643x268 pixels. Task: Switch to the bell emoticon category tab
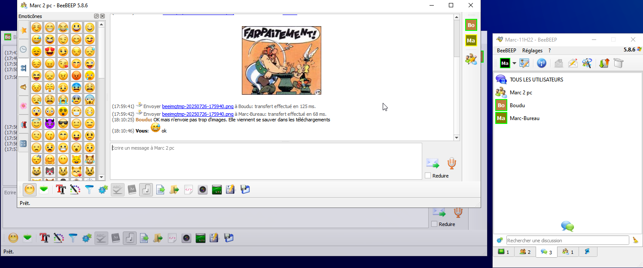click(24, 87)
